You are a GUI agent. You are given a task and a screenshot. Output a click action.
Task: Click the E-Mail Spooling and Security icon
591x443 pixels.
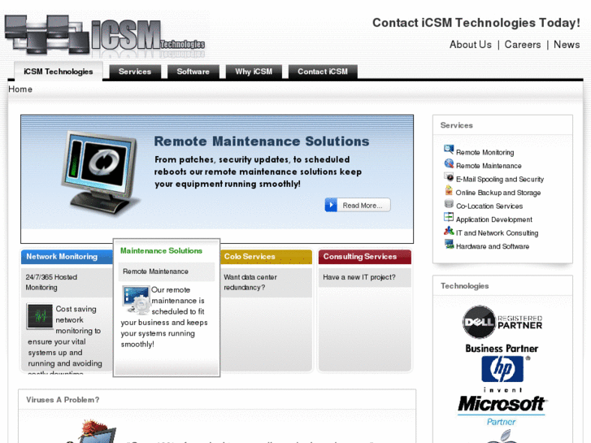tap(449, 177)
